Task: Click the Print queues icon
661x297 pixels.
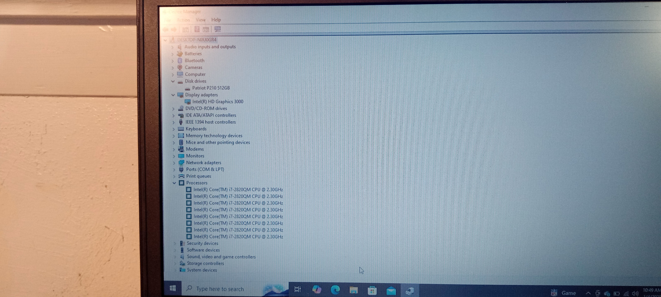Action: point(181,176)
